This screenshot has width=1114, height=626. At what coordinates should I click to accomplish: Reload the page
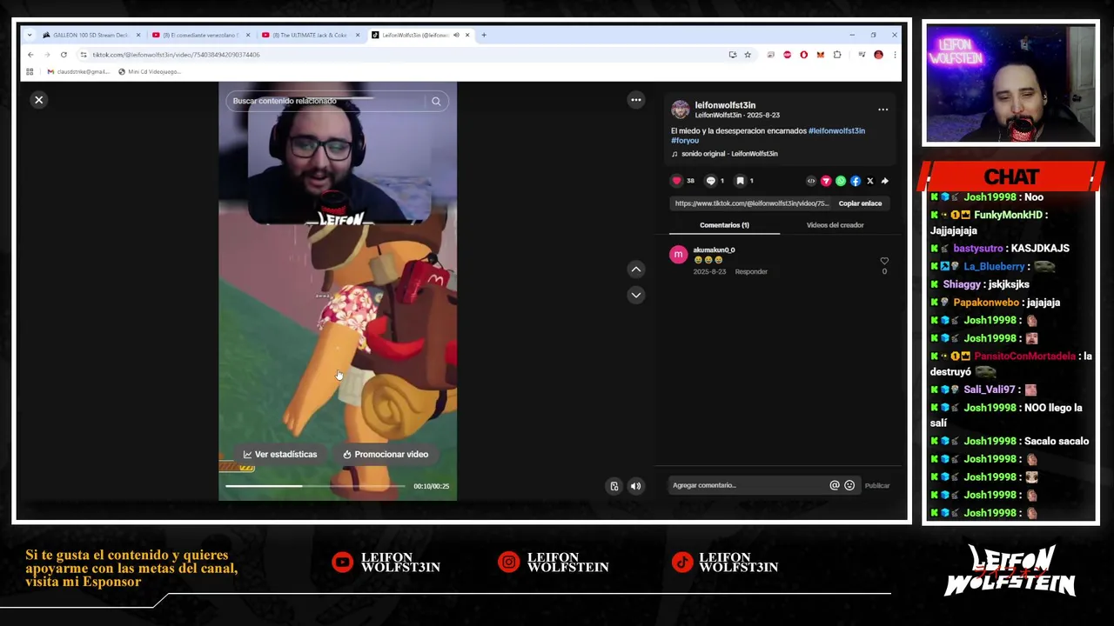coord(64,55)
